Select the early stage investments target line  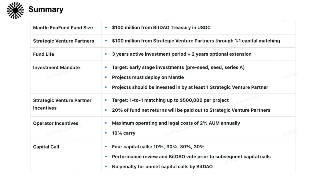point(178,68)
